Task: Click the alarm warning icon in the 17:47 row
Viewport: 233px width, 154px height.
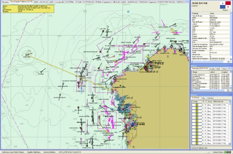Action: pos(197,118)
